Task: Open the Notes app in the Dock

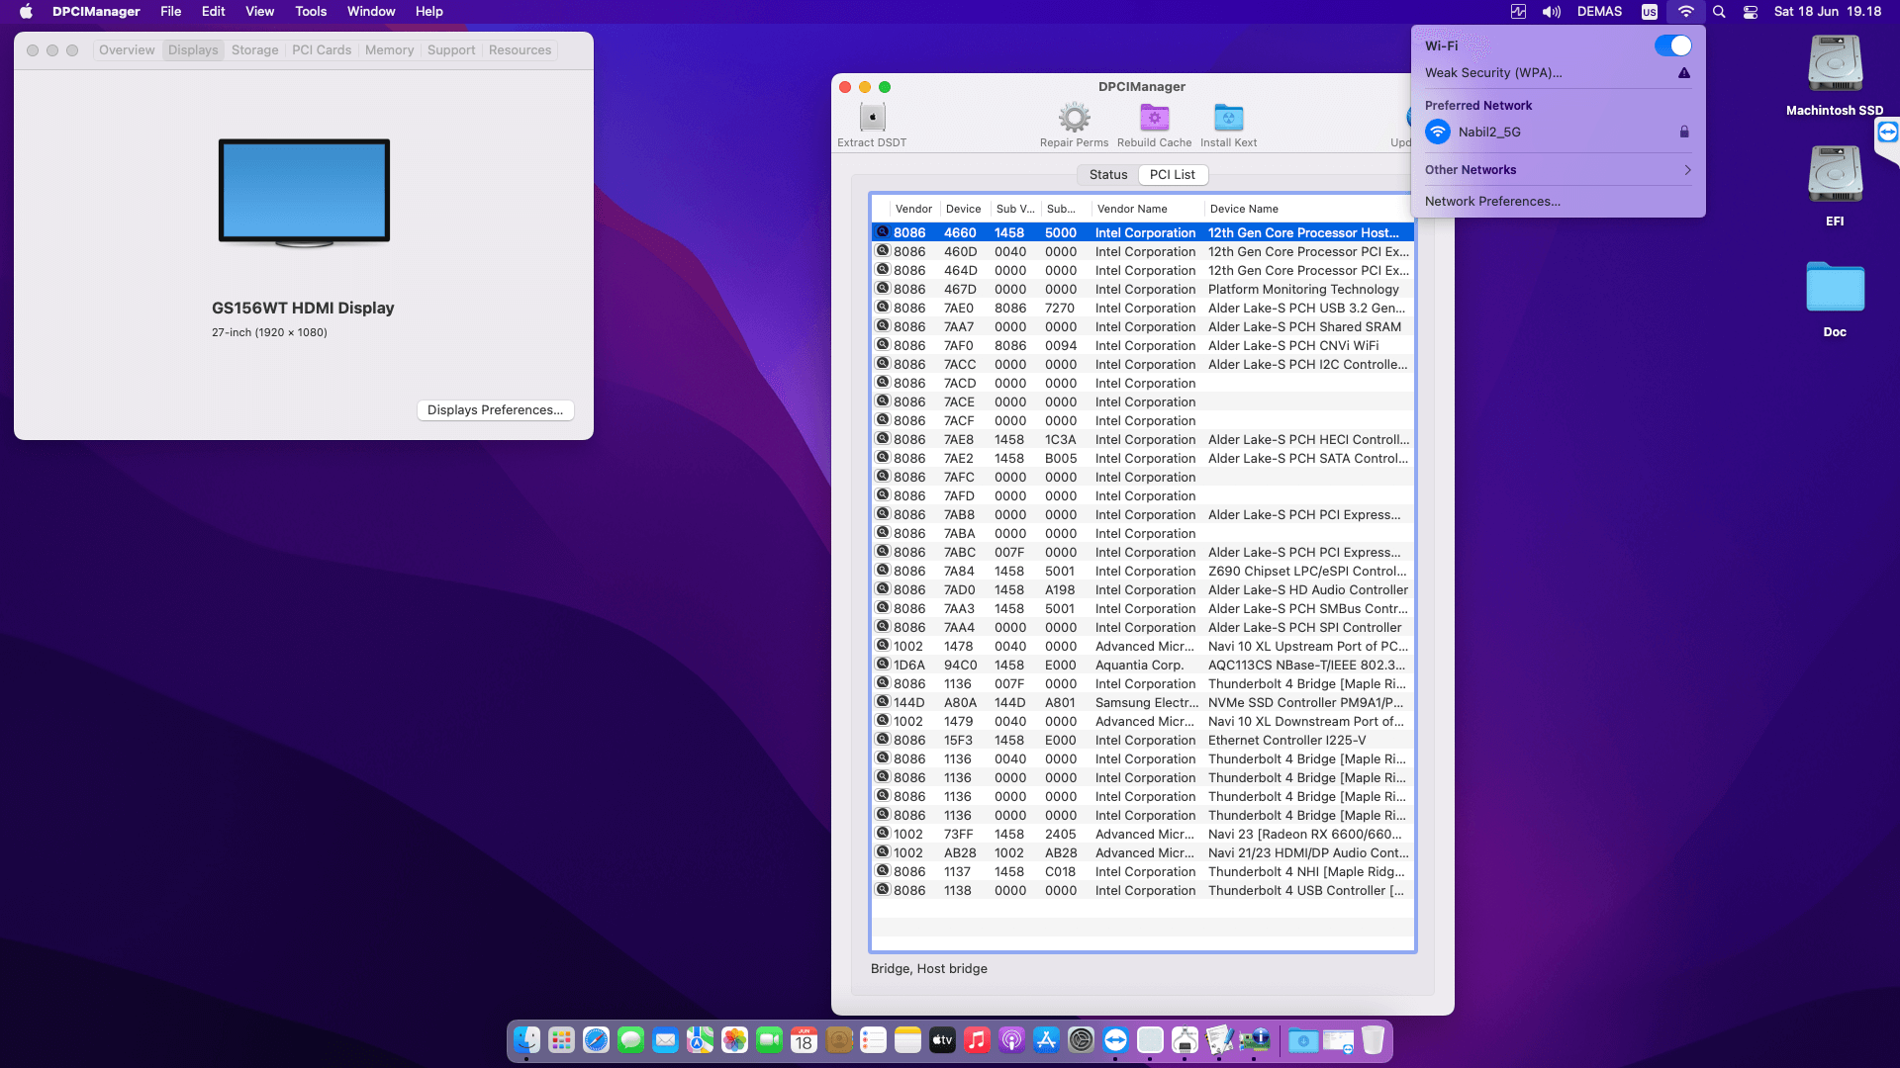Action: tap(907, 1040)
